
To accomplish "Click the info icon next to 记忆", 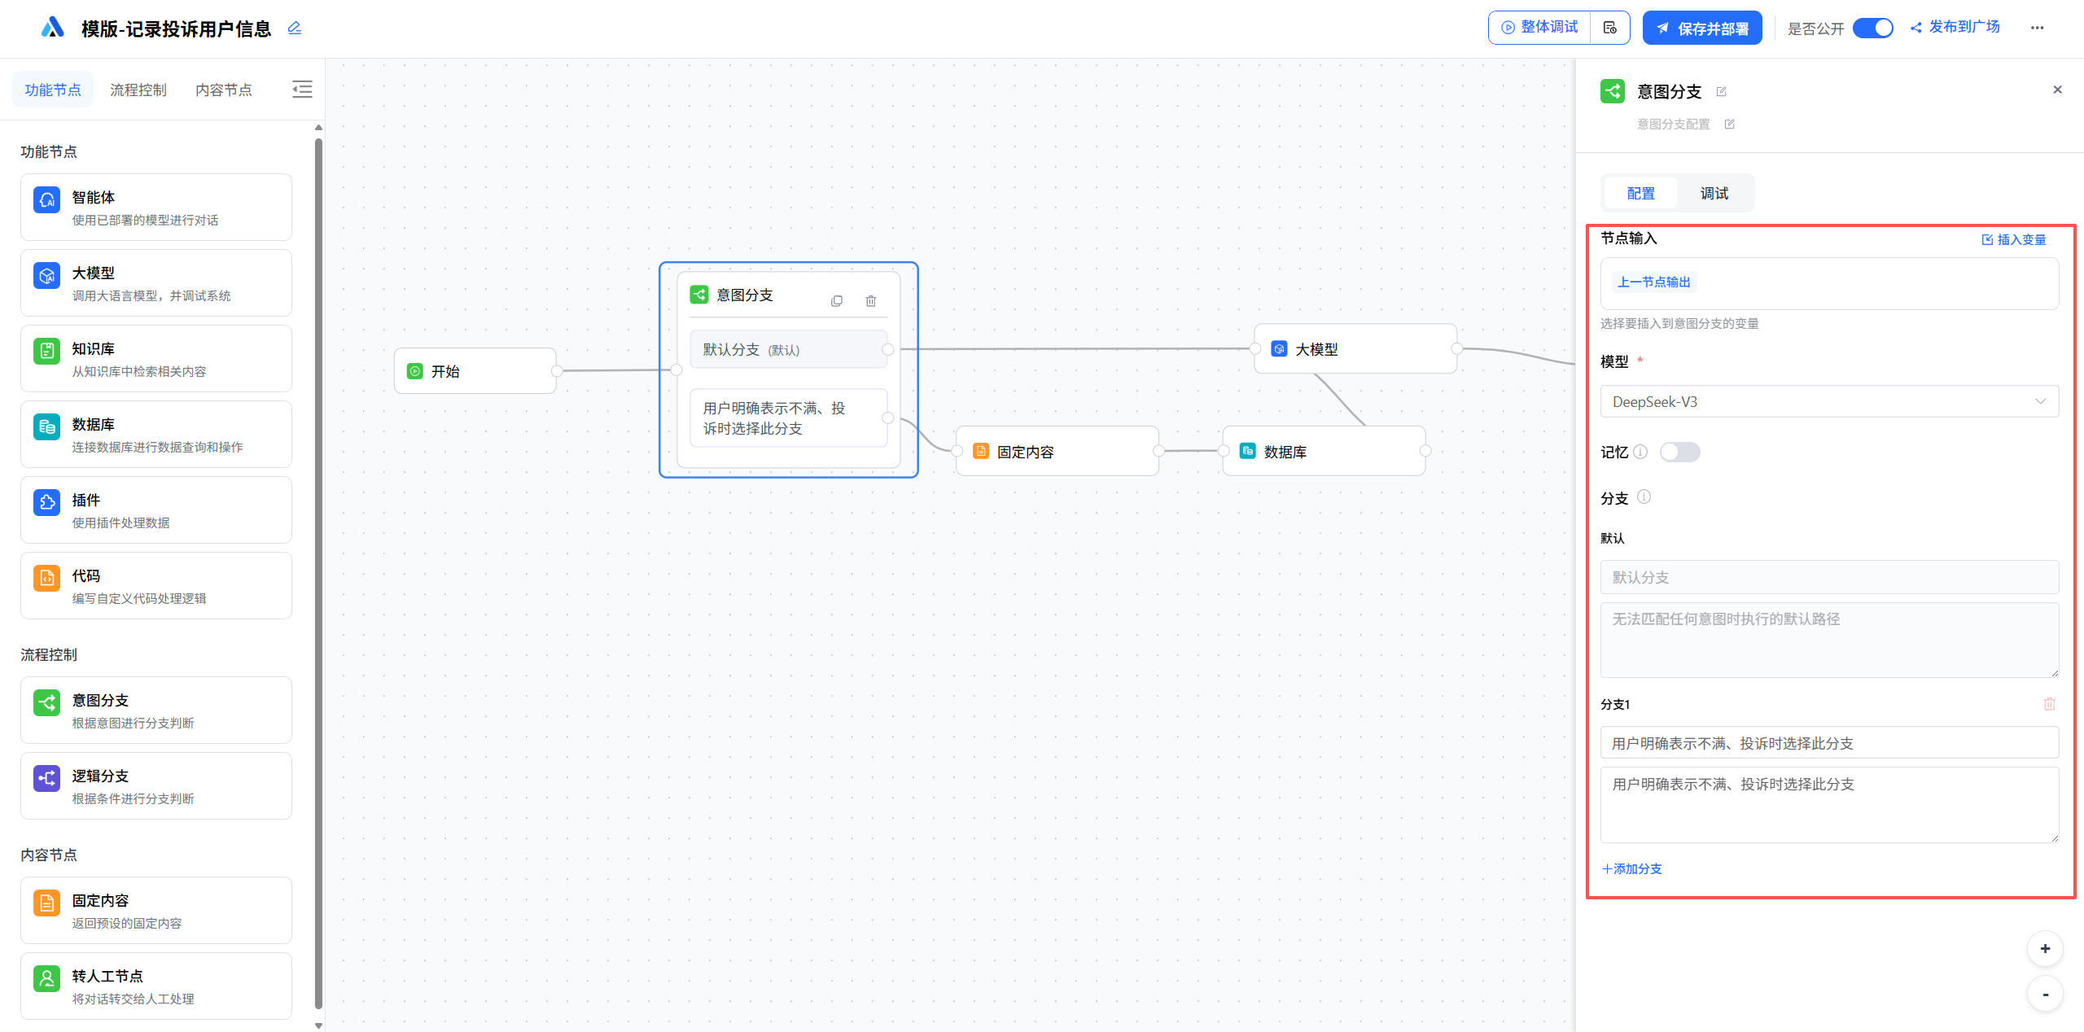I will (1640, 452).
